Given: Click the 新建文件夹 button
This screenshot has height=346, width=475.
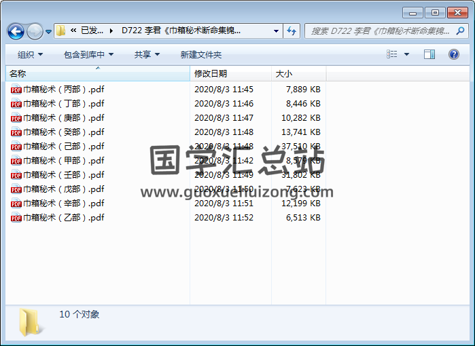Looking at the screenshot, I should click(201, 54).
